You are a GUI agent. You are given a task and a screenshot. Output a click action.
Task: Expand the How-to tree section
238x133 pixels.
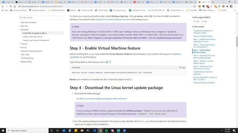tap(23, 47)
